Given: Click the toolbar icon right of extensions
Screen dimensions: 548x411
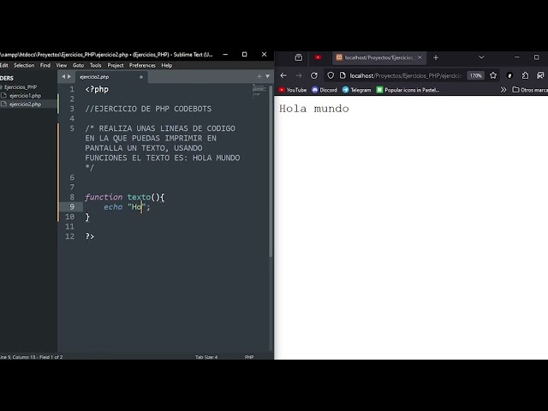Looking at the screenshot, I should point(540,75).
